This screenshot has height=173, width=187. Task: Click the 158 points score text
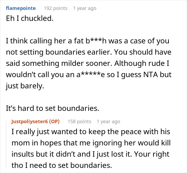(x=79, y=122)
